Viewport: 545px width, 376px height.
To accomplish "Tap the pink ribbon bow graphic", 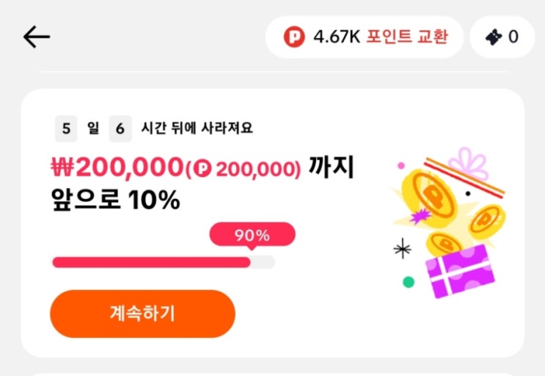I will point(468,163).
